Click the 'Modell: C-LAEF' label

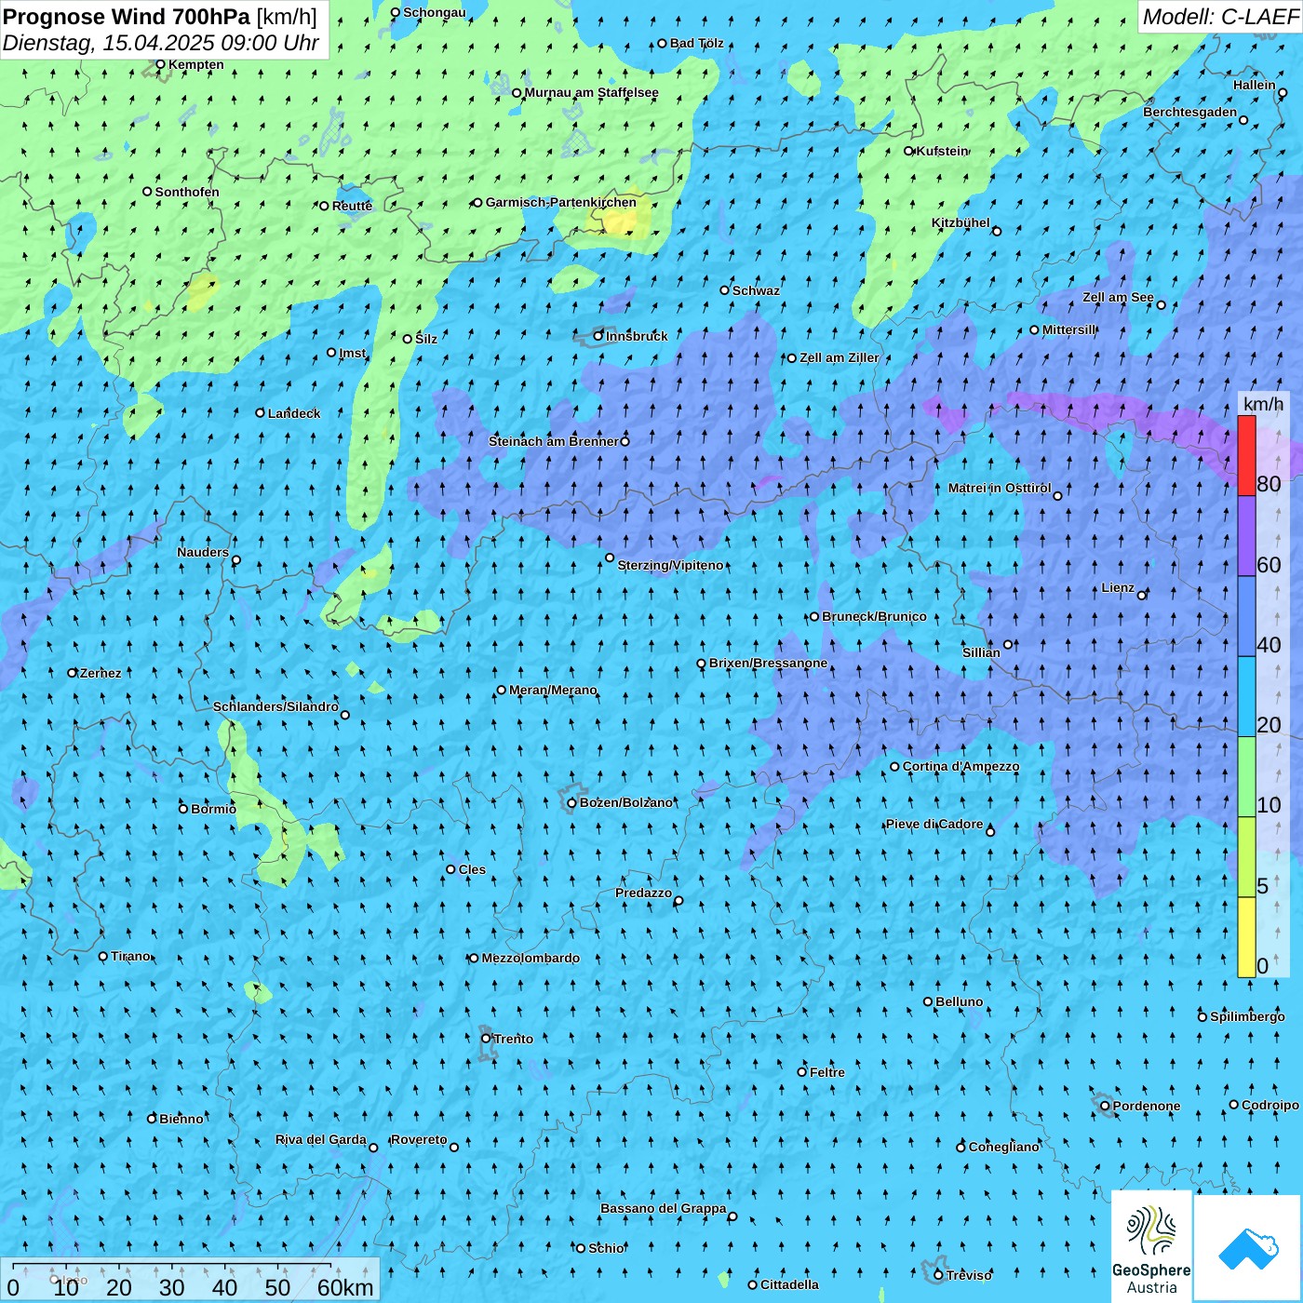tap(1220, 16)
